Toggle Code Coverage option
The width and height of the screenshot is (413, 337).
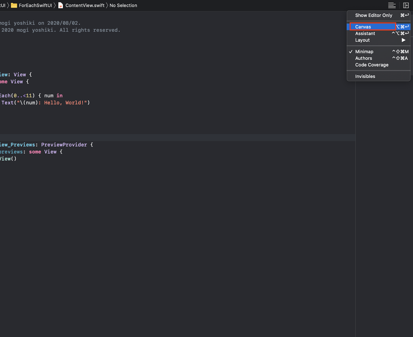[x=378, y=65]
